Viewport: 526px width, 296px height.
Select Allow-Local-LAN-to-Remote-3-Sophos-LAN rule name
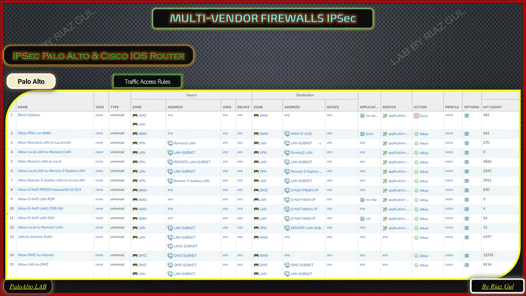(x=51, y=171)
